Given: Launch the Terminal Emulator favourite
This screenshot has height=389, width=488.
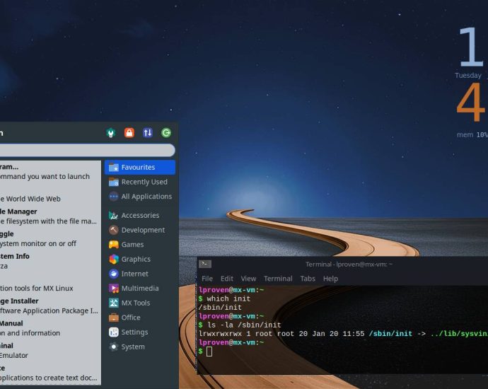Looking at the screenshot, I should click(x=50, y=351).
